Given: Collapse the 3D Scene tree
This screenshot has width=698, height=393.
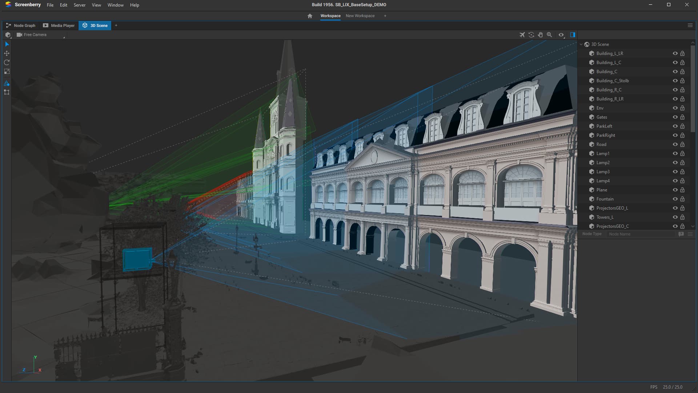Looking at the screenshot, I should click(x=581, y=44).
